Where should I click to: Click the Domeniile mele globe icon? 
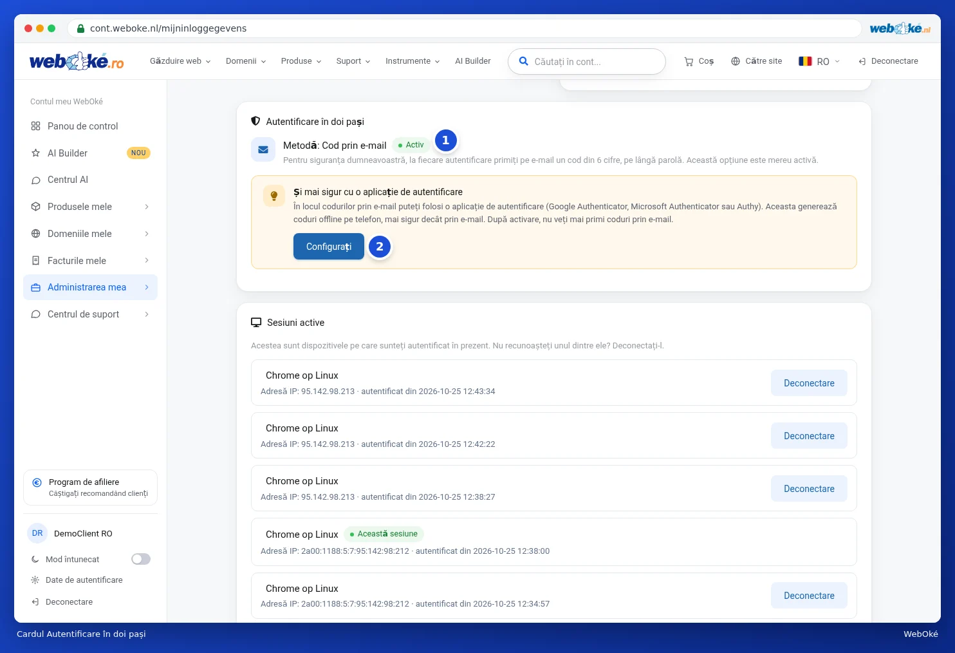tap(36, 234)
